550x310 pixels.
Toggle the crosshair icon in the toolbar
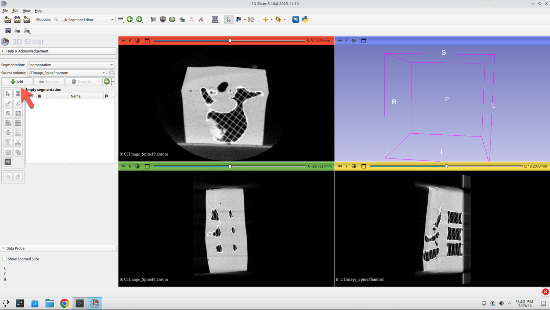click(x=265, y=20)
